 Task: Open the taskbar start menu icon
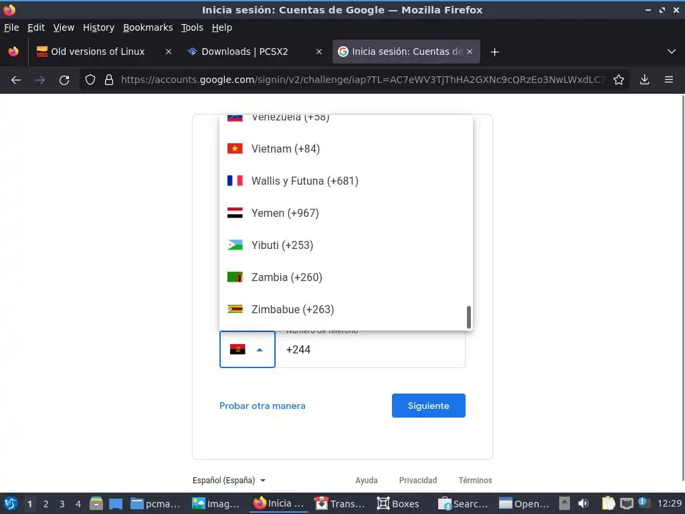click(11, 503)
